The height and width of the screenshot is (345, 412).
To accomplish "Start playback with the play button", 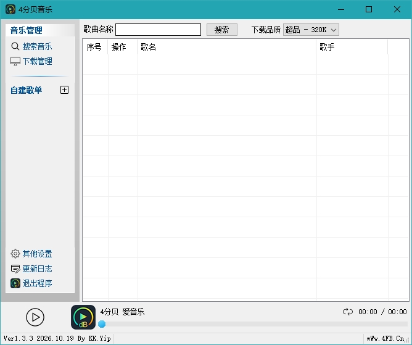I will (x=35, y=317).
